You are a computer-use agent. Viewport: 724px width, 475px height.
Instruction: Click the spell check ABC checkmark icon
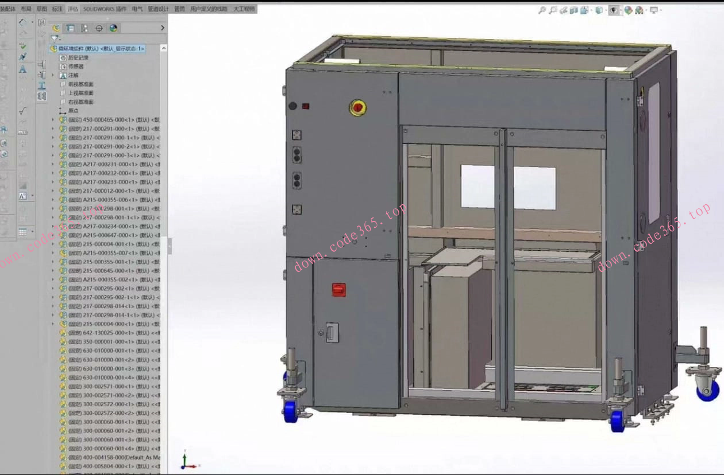tap(22, 45)
